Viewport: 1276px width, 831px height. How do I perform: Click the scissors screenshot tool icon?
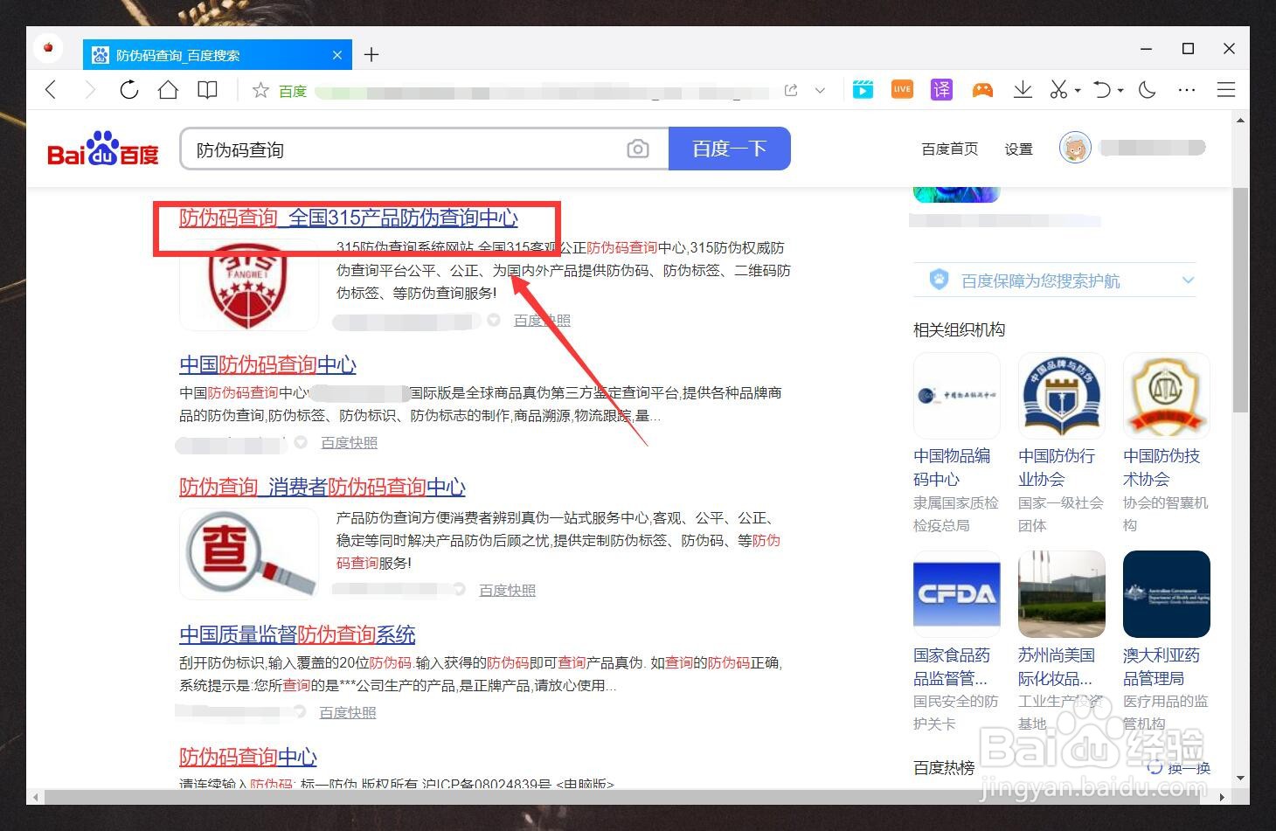point(1058,89)
